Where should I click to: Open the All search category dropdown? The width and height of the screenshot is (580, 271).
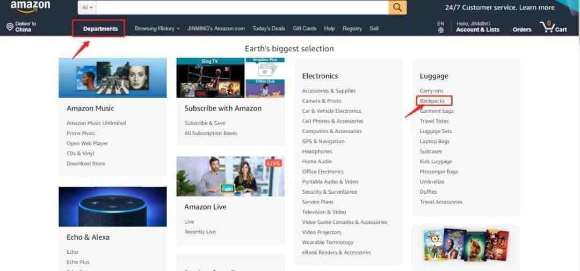[x=88, y=8]
